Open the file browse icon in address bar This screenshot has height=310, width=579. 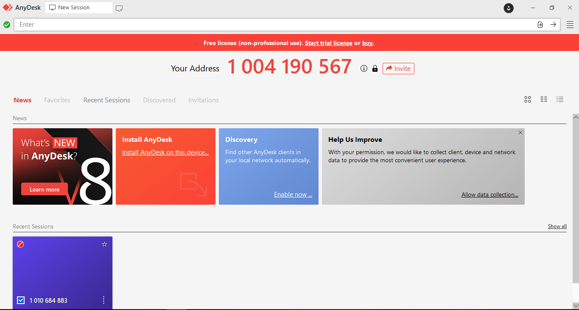tap(540, 25)
